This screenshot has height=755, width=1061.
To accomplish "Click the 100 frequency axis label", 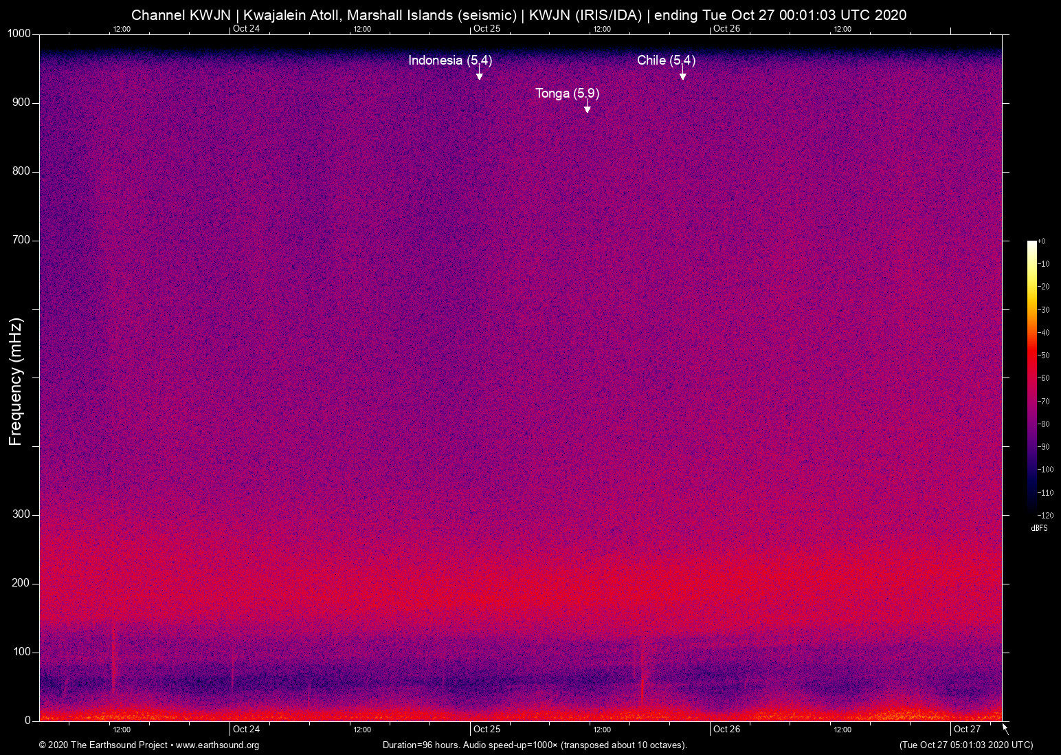I will (21, 652).
